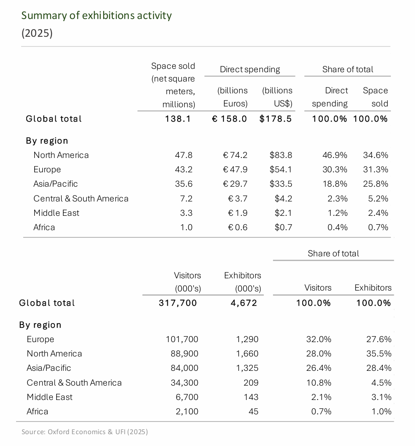This screenshot has height=446, width=415.
Task: Select the top 'Global total' row label
Action: click(54, 119)
